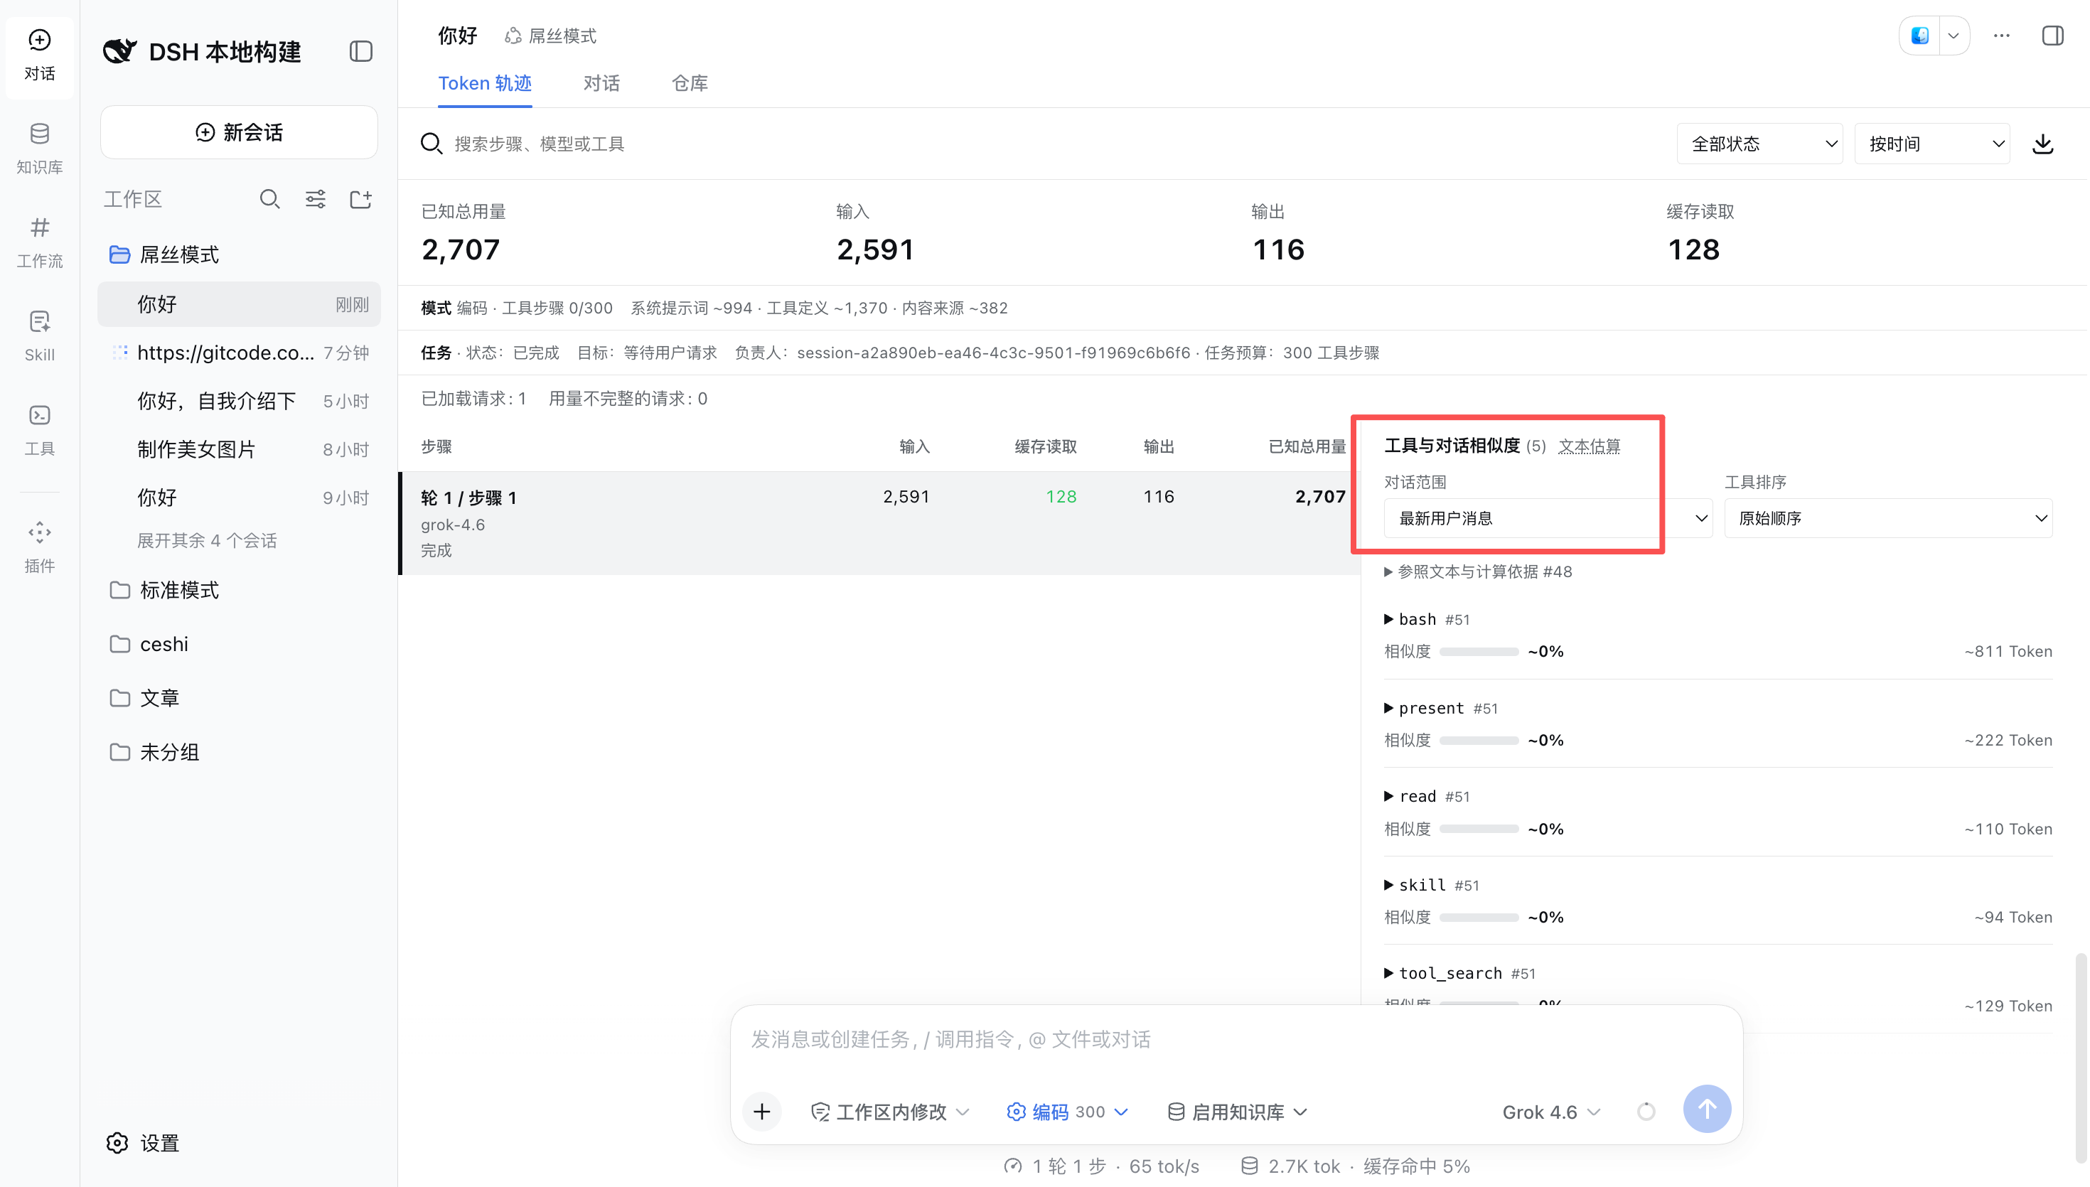Image resolution: width=2090 pixels, height=1187 pixels.
Task: Click the 屌丝模式 folder icon
Action: coord(120,254)
